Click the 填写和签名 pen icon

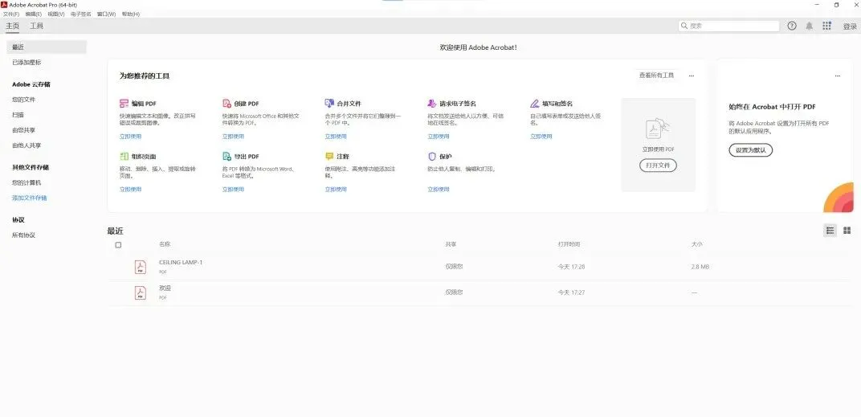point(535,104)
